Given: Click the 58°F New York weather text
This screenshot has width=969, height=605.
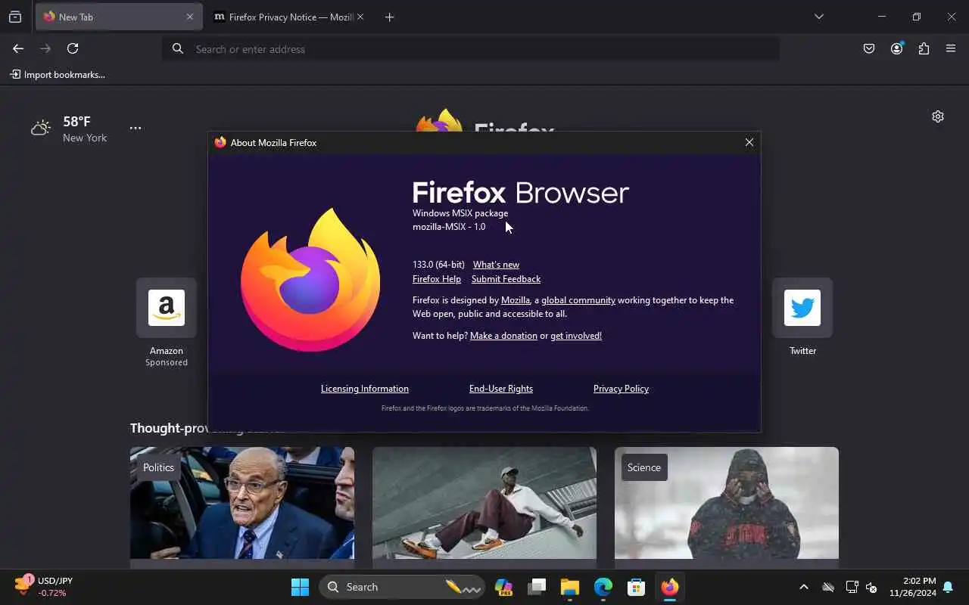Looking at the screenshot, I should coord(85,129).
